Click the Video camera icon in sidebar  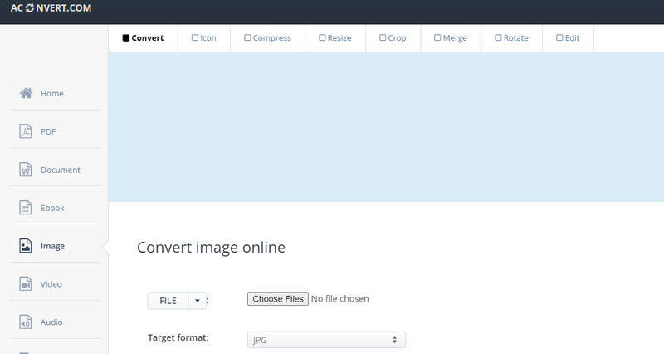pos(26,284)
